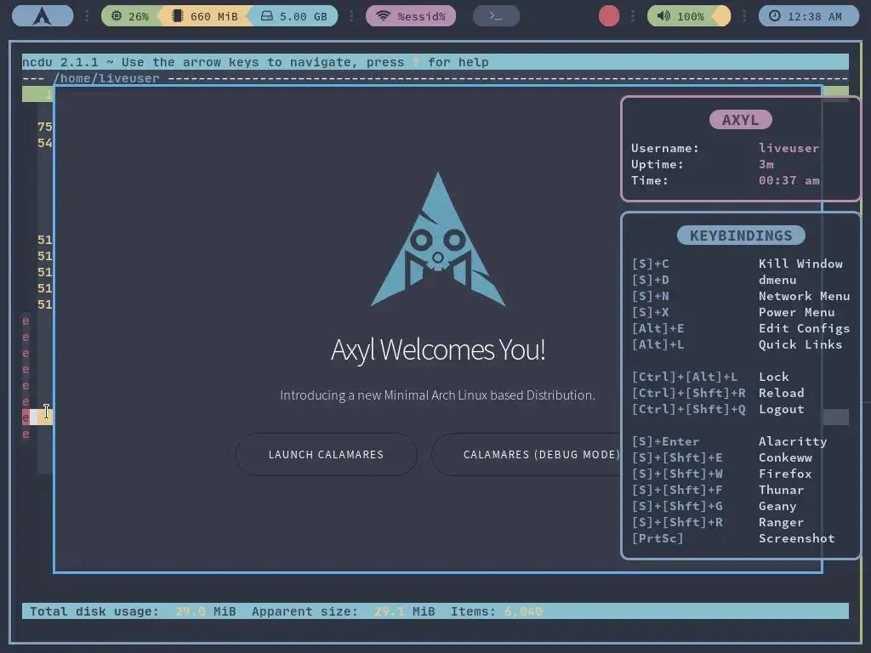The image size is (871, 653).
Task: Click the 'Introducing a new Minimal Arch Linux' subtitle
Action: coord(438,395)
